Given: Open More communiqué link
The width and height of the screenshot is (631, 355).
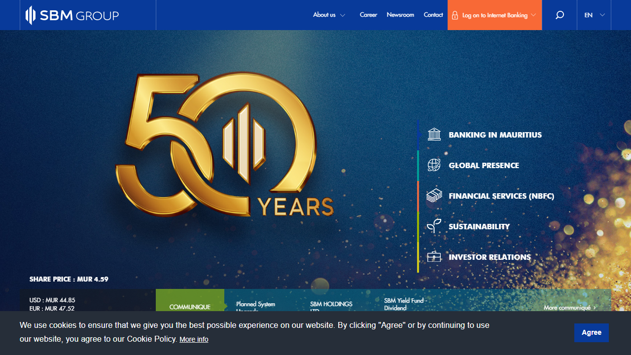Looking at the screenshot, I should coord(569,307).
